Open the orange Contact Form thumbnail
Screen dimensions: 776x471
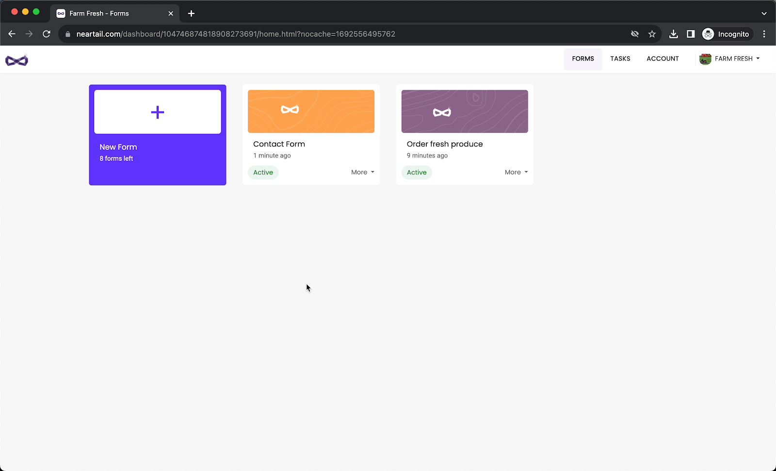311,111
